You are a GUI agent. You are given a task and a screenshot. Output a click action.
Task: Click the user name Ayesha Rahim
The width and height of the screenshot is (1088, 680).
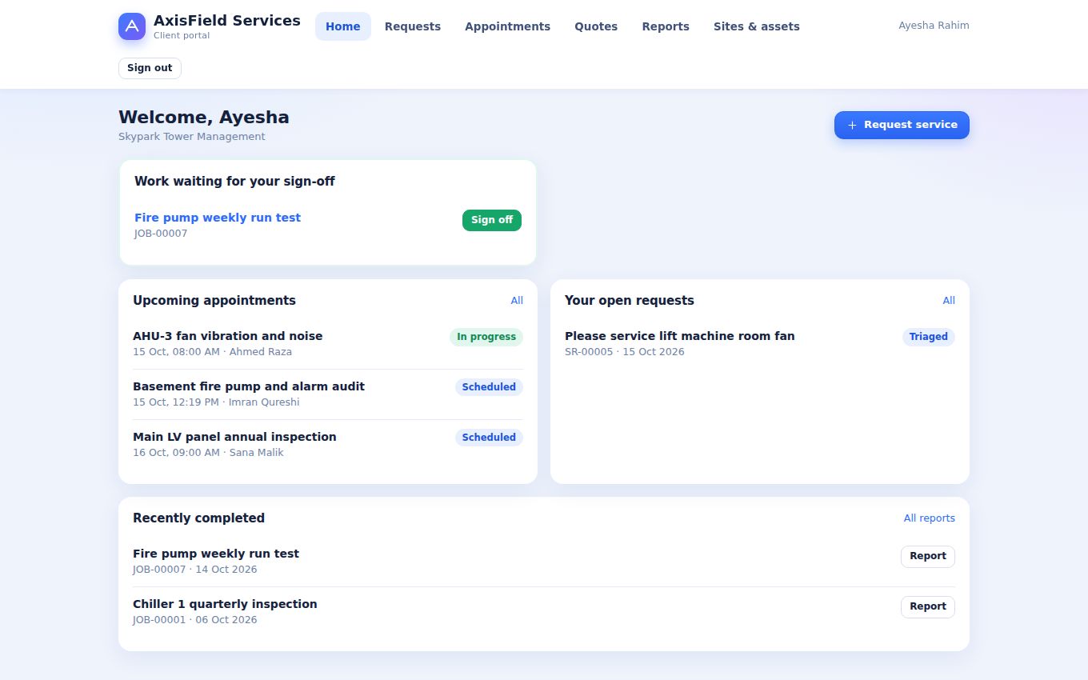934,26
